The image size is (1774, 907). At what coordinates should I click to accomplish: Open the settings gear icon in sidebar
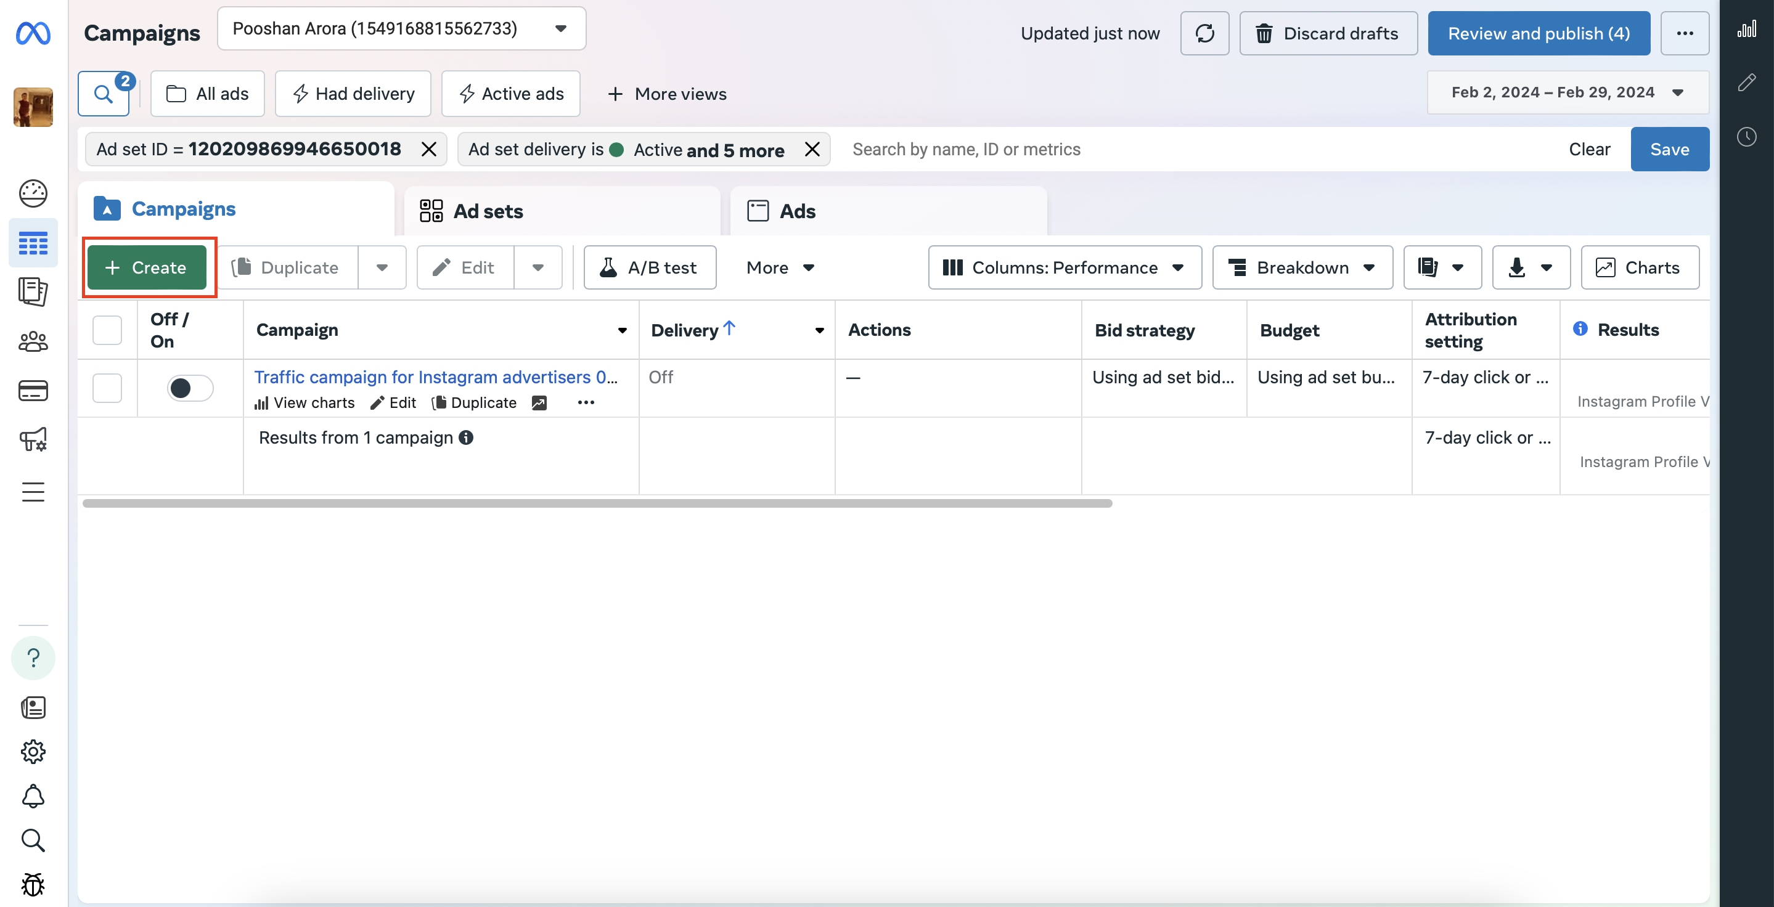pyautogui.click(x=33, y=752)
